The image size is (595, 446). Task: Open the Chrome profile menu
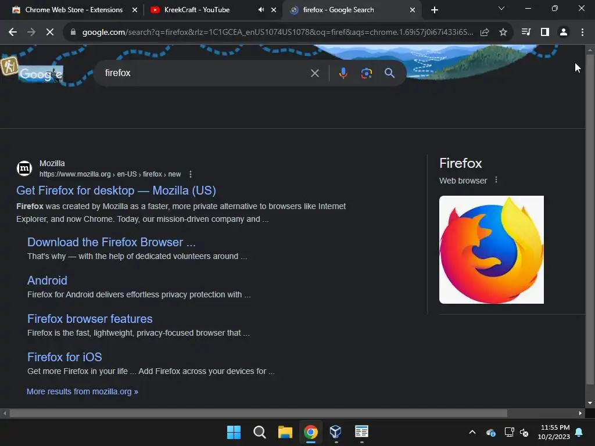pyautogui.click(x=564, y=33)
